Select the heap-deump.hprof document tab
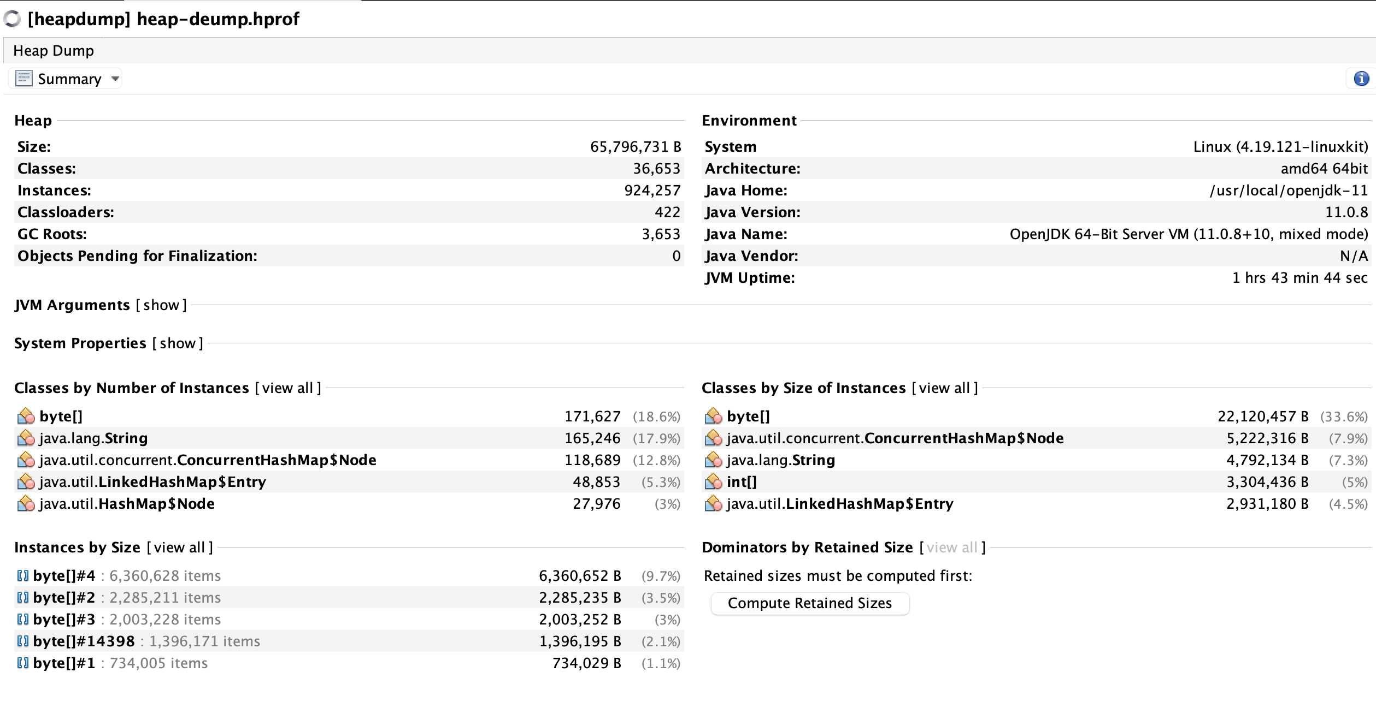1376x702 pixels. click(x=163, y=19)
